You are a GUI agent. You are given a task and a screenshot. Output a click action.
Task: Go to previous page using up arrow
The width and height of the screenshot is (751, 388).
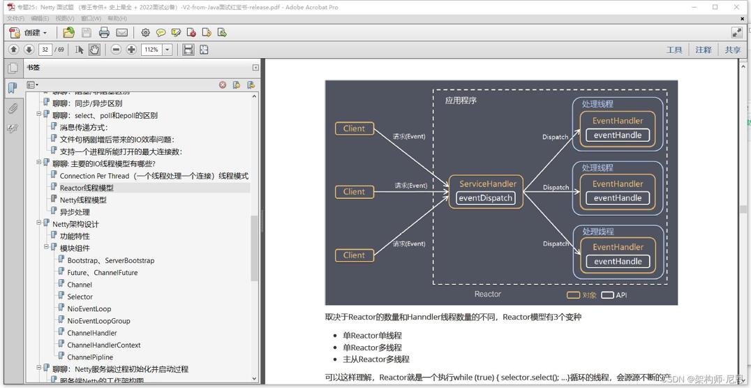point(13,50)
